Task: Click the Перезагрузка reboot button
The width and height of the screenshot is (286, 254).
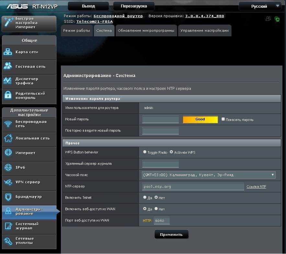Action: 134,6
